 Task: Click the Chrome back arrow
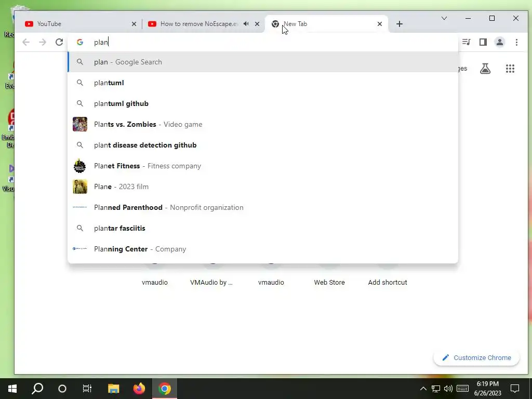[26, 42]
